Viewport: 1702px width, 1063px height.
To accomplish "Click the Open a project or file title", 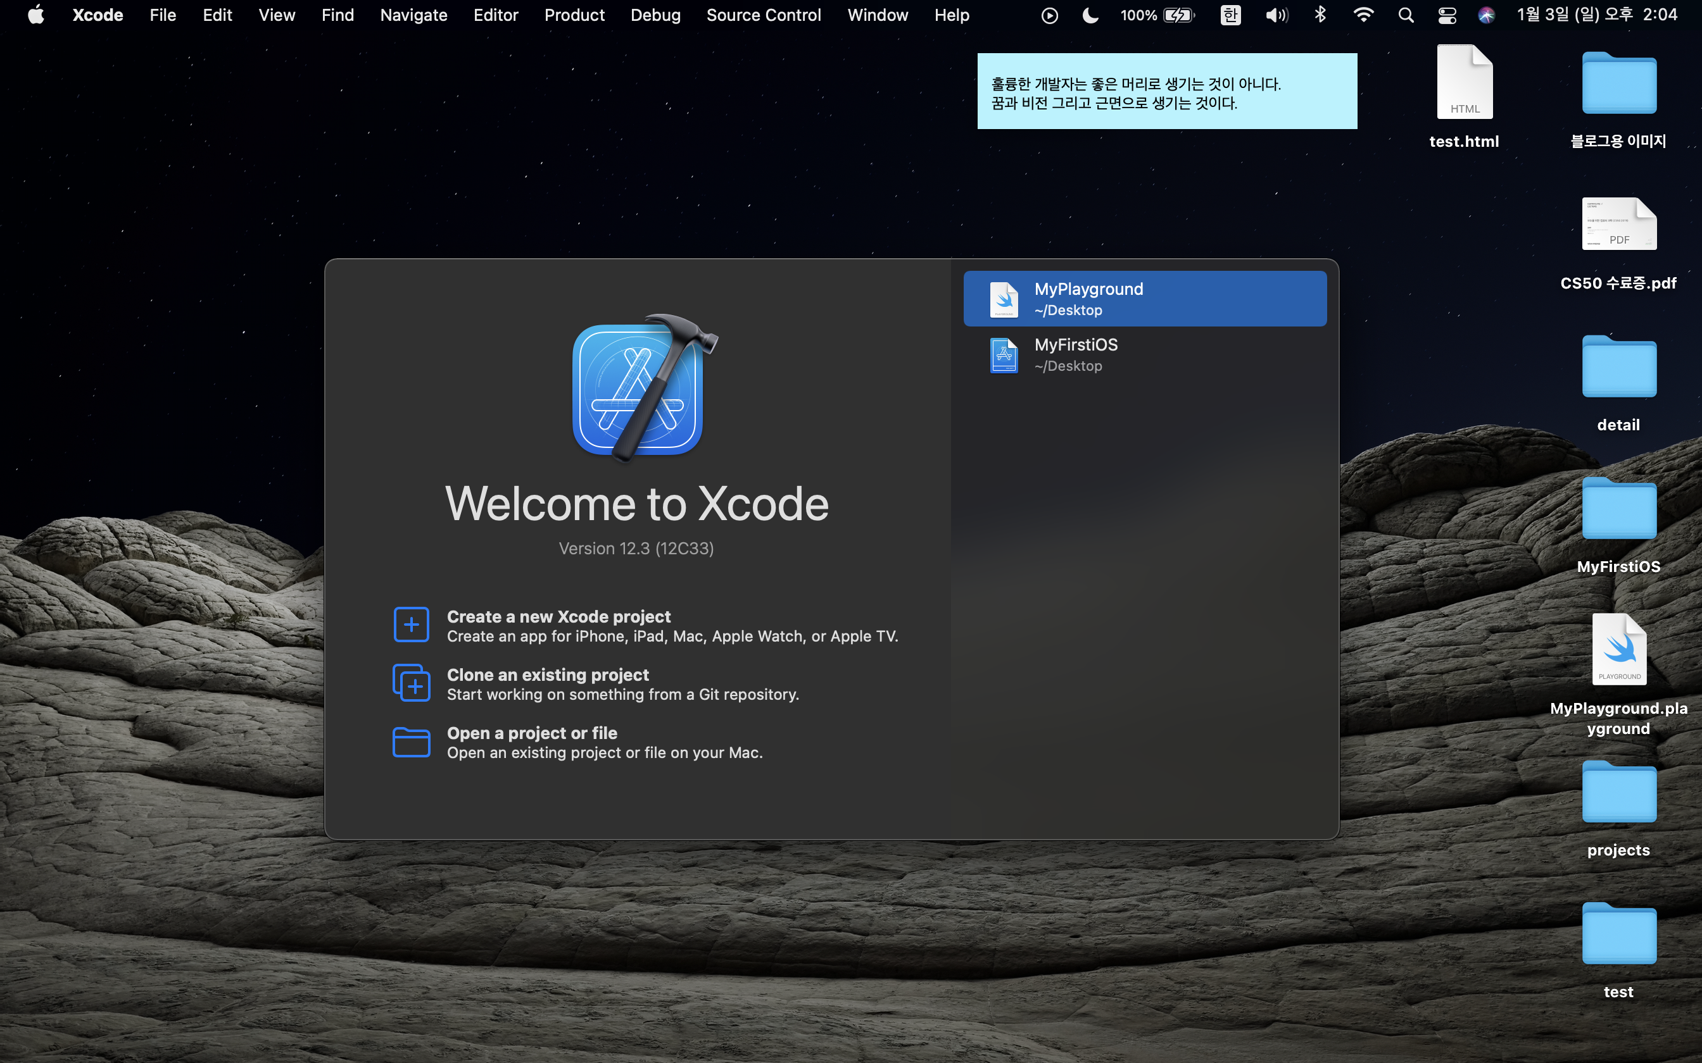I will (x=532, y=733).
